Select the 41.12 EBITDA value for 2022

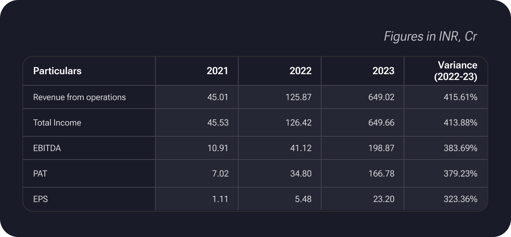301,148
